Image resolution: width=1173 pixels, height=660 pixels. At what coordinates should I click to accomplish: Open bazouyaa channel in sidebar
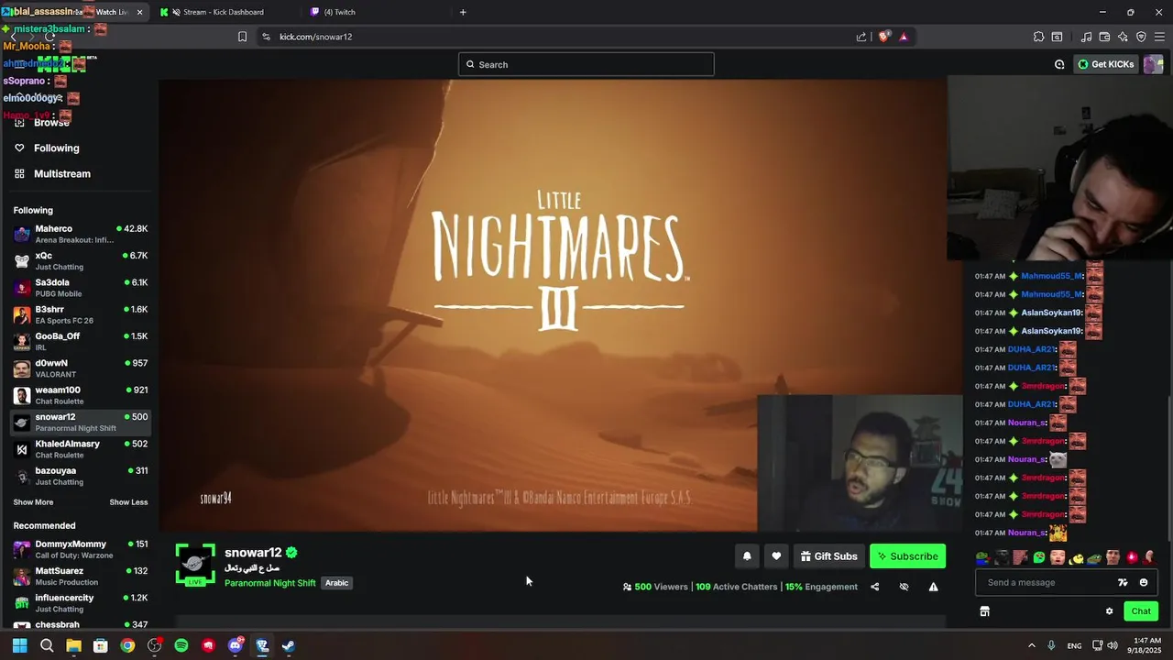click(x=81, y=476)
